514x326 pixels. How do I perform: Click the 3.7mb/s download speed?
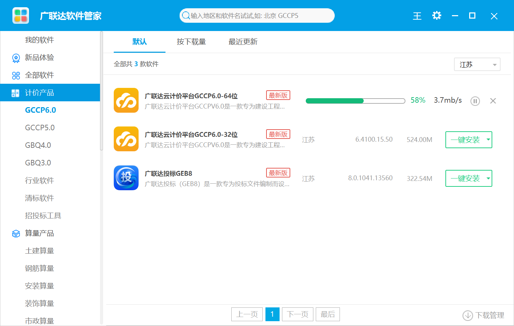[448, 100]
